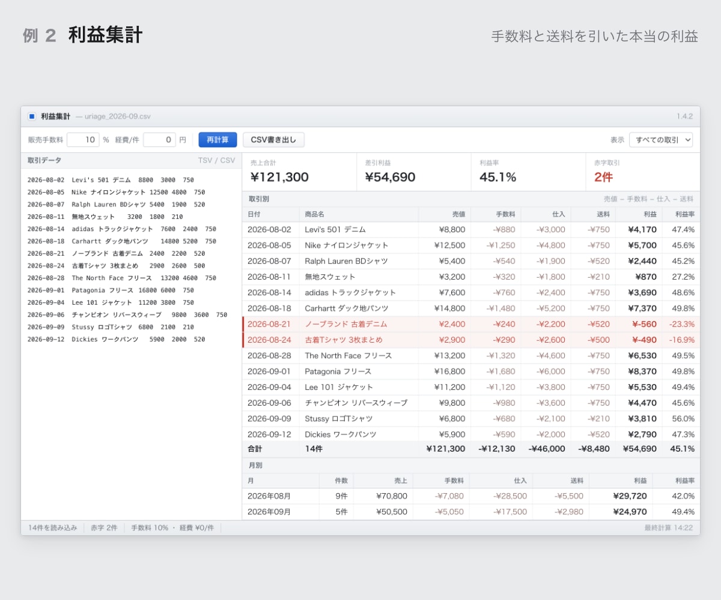
Task: Select the Ralph Lauren BDシャツ table row
Action: point(471,261)
